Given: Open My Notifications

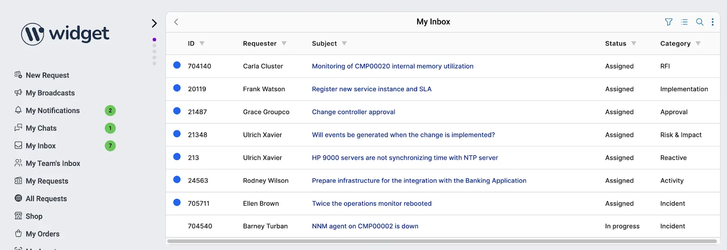Looking at the screenshot, I should tap(53, 111).
